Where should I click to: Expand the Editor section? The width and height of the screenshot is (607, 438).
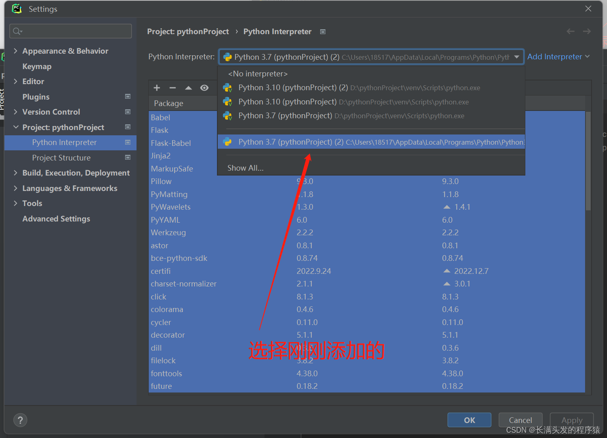pyautogui.click(x=15, y=81)
